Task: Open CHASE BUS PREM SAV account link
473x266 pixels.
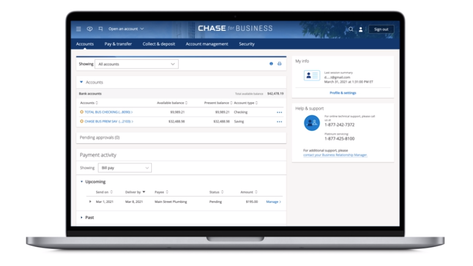Action: pos(109,122)
